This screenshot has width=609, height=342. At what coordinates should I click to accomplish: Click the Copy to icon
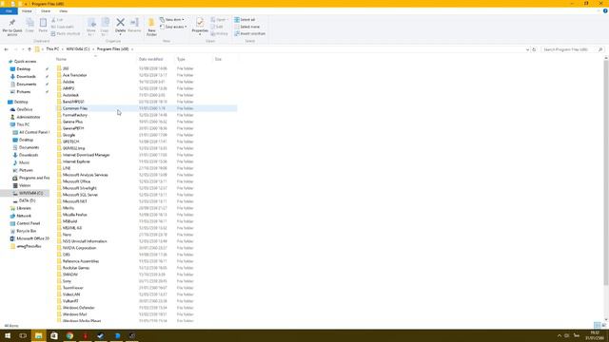point(105,23)
